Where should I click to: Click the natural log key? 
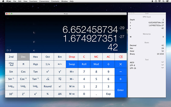click(35, 86)
